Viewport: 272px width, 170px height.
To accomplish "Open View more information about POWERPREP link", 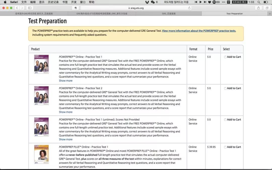I will pos(199,31).
